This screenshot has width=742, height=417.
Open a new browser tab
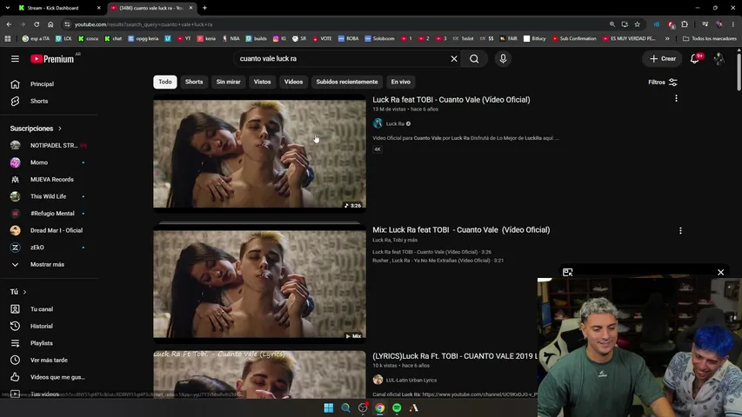pyautogui.click(x=205, y=8)
